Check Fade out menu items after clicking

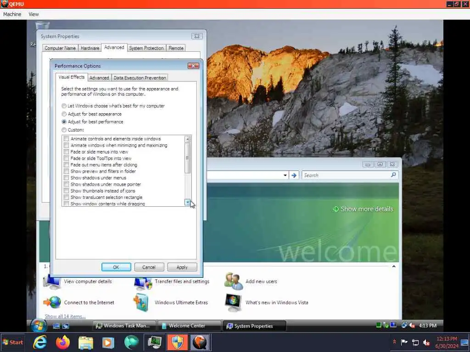click(x=66, y=165)
